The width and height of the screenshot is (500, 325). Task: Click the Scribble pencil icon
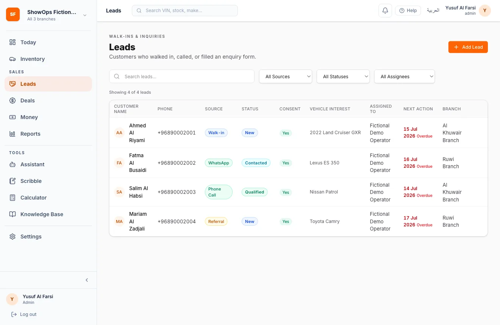[x=12, y=181]
